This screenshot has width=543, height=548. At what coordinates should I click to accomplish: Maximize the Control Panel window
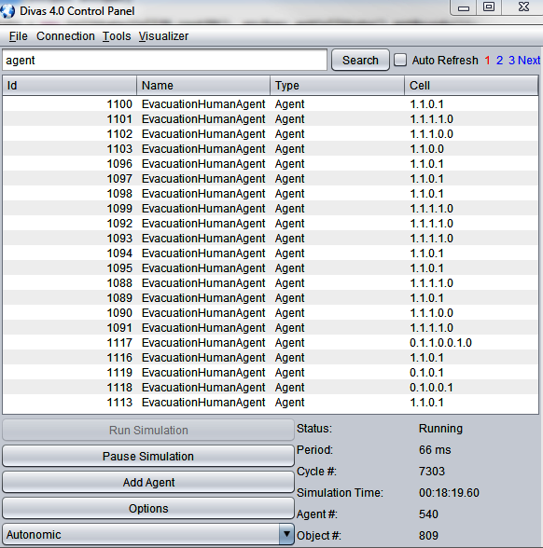coord(489,7)
